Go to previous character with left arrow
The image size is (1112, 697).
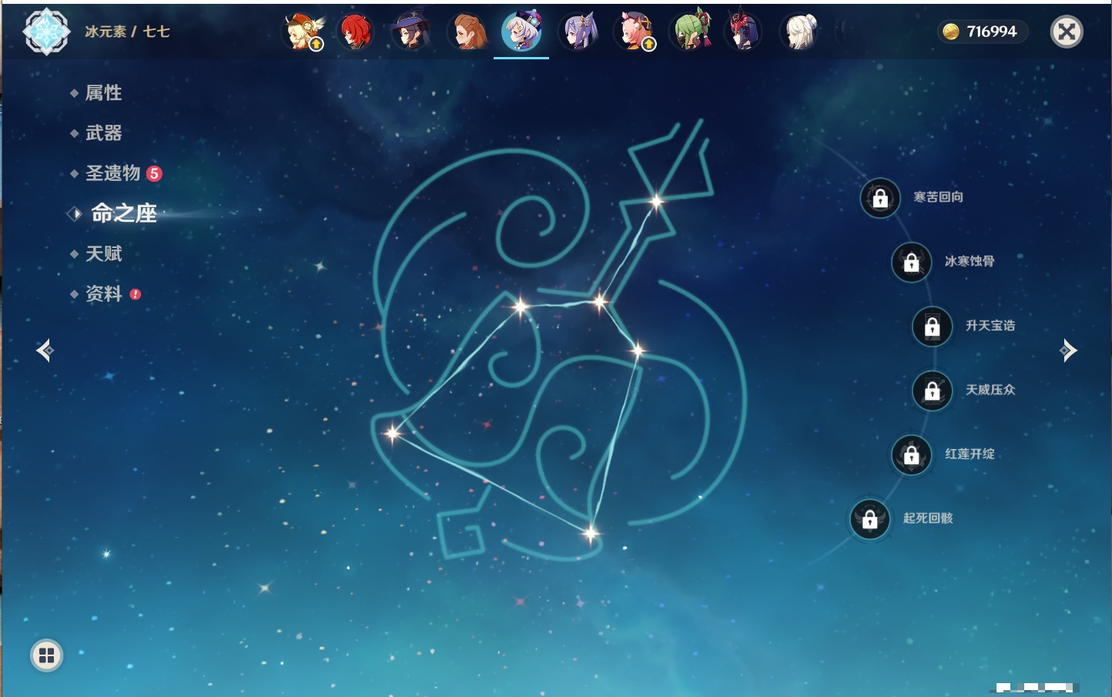click(x=45, y=350)
